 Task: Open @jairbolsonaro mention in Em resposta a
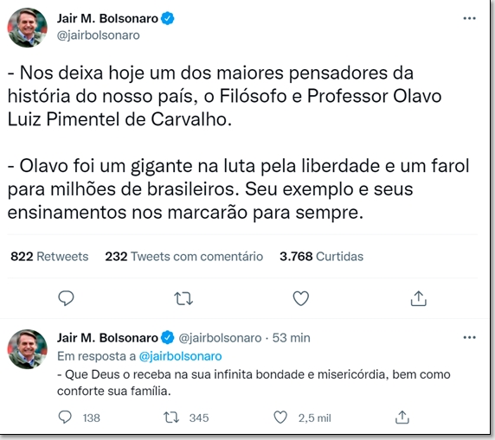[x=180, y=356]
